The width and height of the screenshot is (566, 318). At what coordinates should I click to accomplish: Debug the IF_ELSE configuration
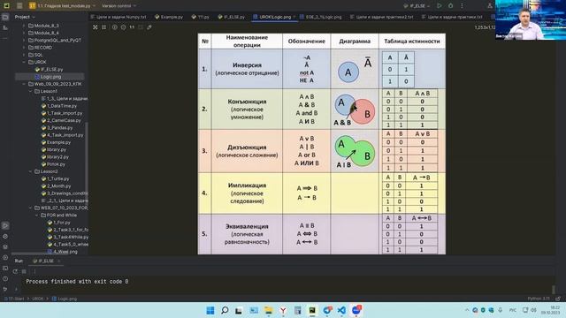click(450, 6)
